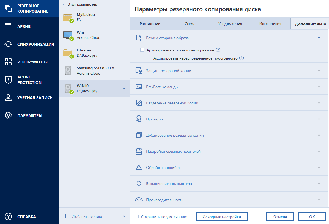
Task: Switch to the Exclusions tab
Action: 270,24
